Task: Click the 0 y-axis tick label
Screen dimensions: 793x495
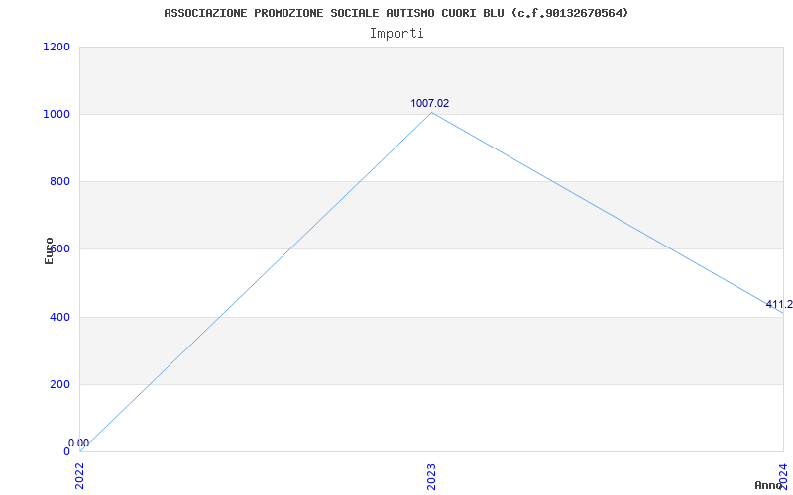Action: pos(66,451)
